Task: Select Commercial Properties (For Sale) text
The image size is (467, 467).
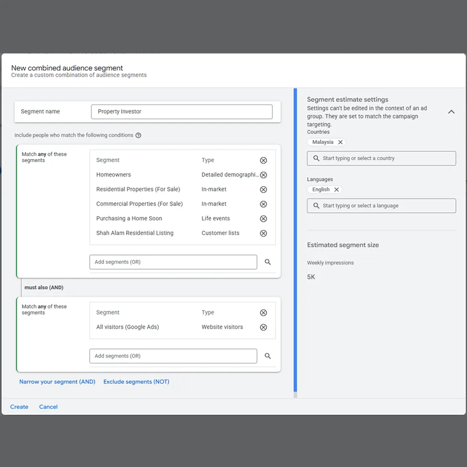Action: [139, 204]
